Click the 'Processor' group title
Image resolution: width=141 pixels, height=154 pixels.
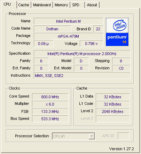17,14
